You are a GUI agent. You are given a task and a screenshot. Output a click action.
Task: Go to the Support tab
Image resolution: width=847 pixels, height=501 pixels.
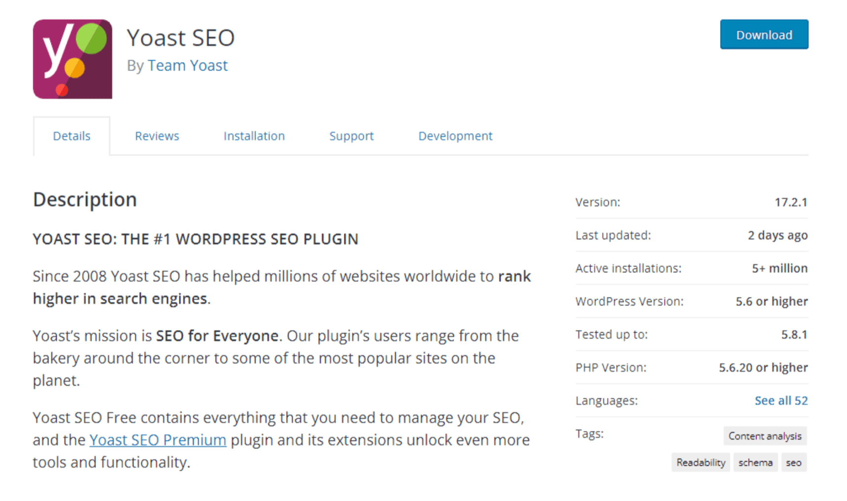pyautogui.click(x=351, y=136)
